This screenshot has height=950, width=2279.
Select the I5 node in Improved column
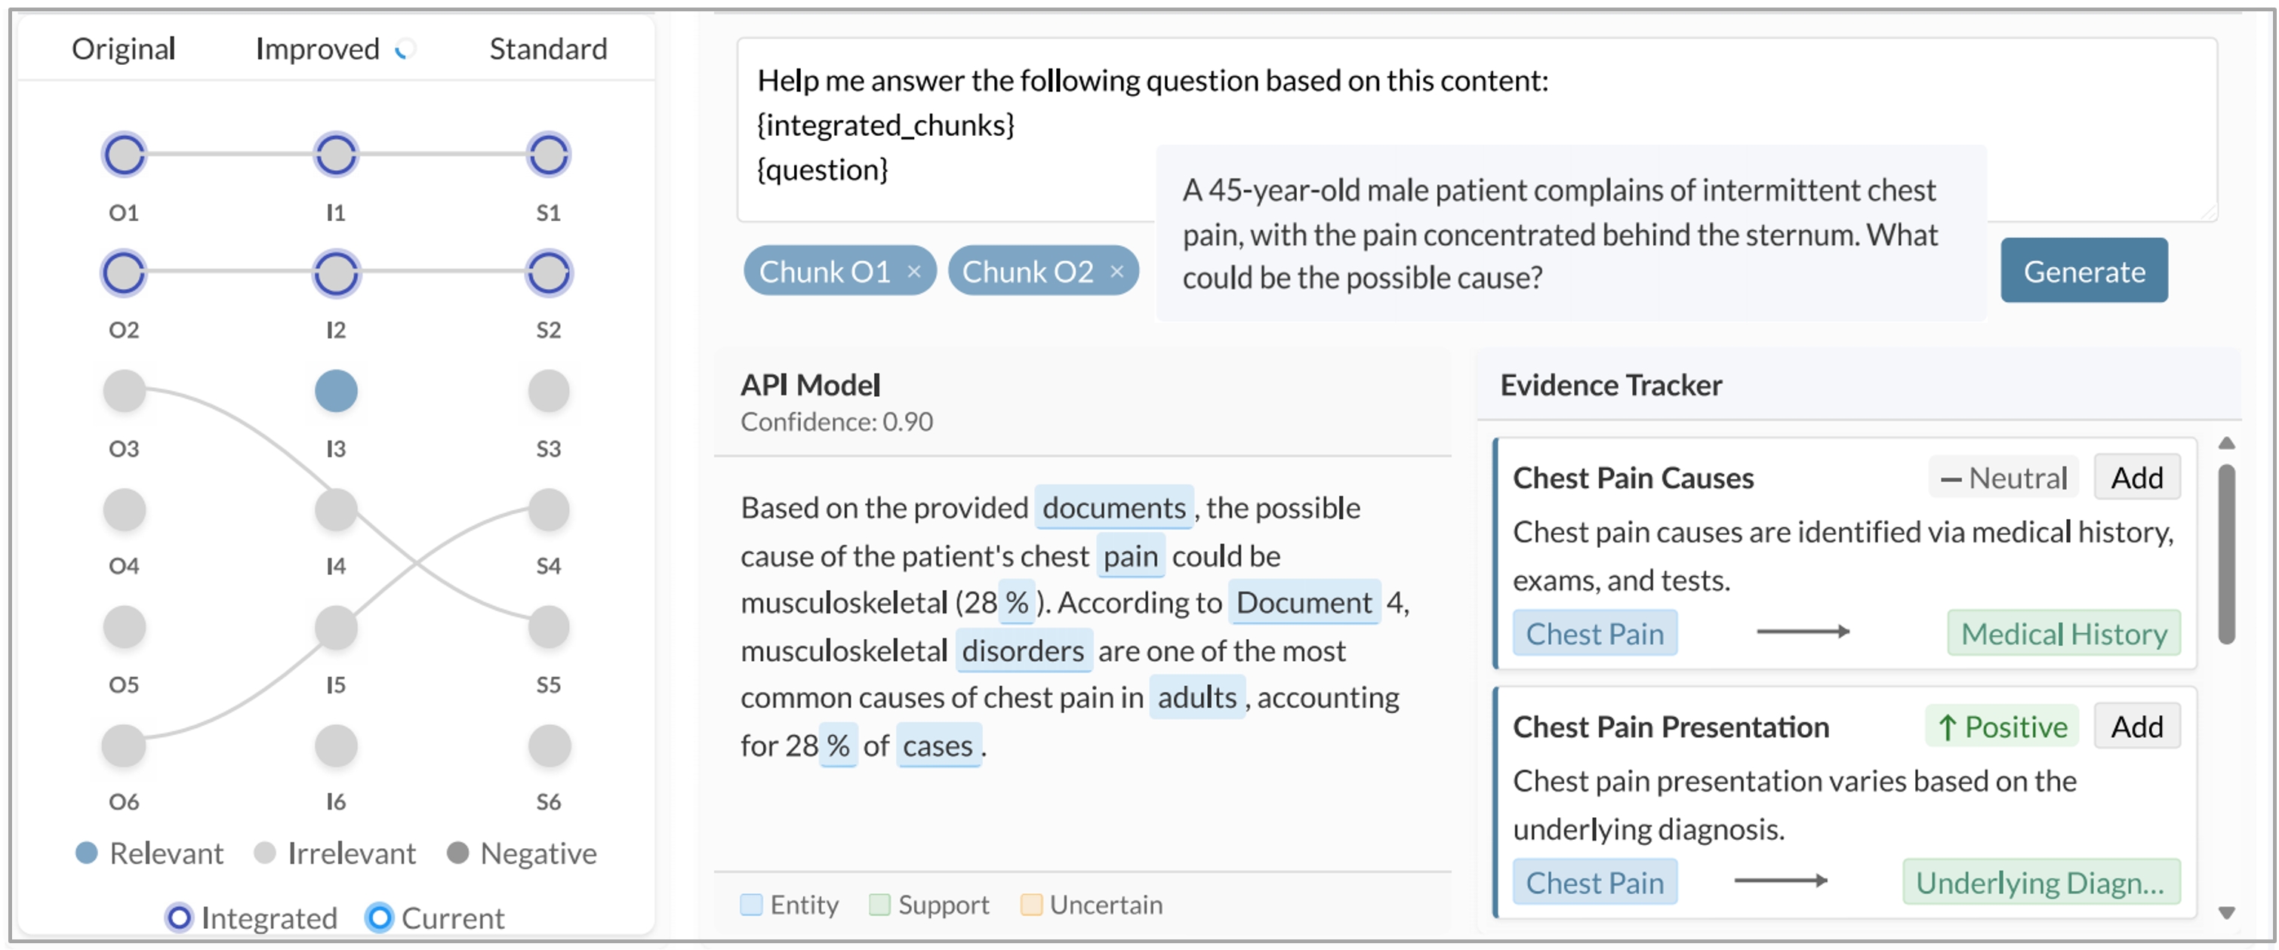tap(336, 628)
